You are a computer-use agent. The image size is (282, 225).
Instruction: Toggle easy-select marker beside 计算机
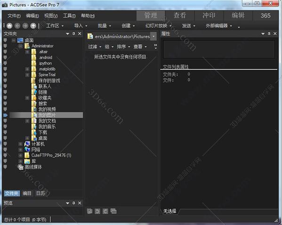(x=5, y=144)
